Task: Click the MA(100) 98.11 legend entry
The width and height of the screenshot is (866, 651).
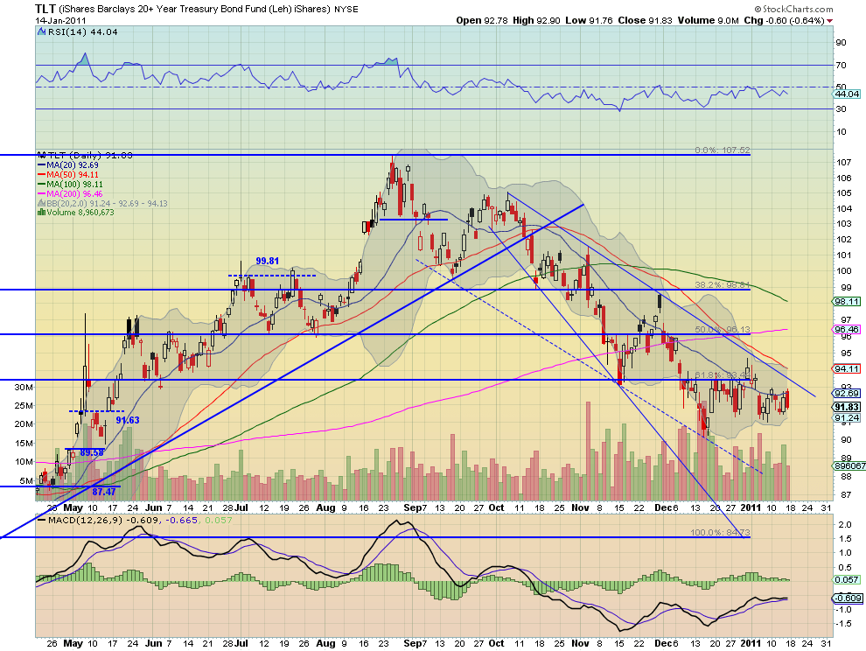Action: 74,184
